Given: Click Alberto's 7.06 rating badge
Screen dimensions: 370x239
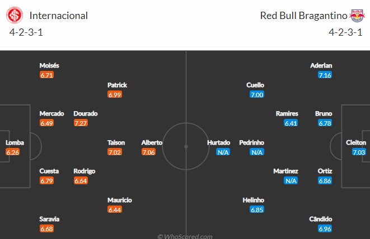Looking at the screenshot, I should tap(149, 152).
